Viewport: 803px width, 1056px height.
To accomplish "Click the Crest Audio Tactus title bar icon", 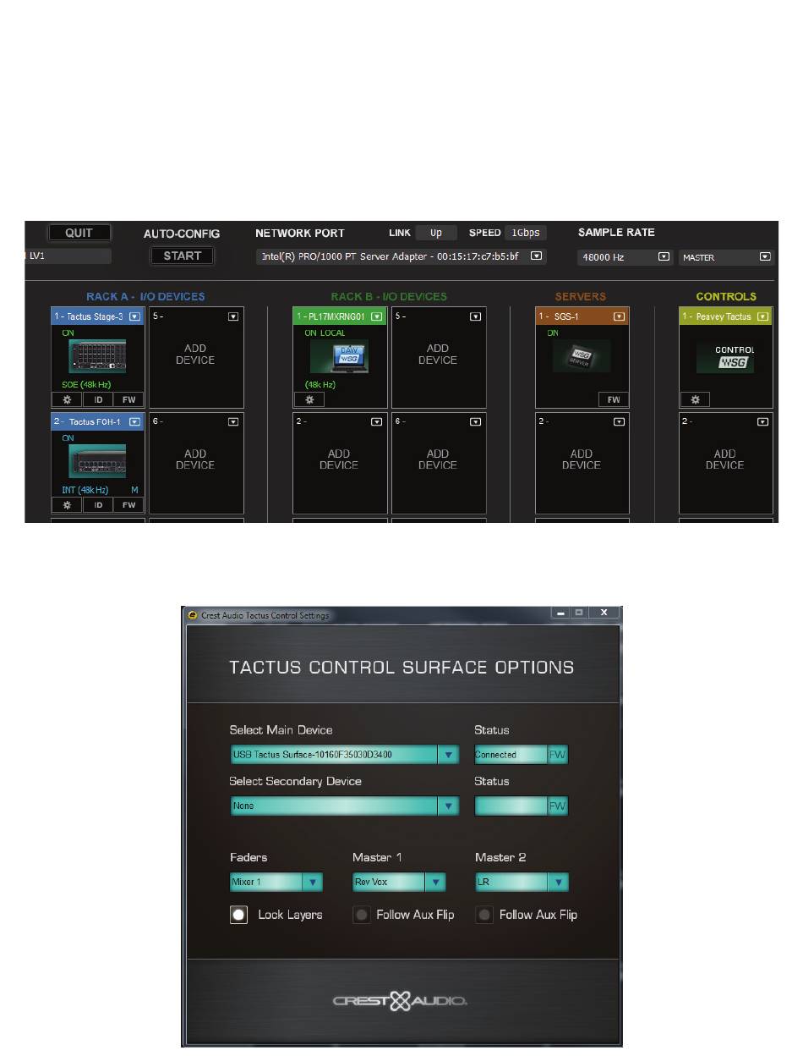I will (192, 615).
